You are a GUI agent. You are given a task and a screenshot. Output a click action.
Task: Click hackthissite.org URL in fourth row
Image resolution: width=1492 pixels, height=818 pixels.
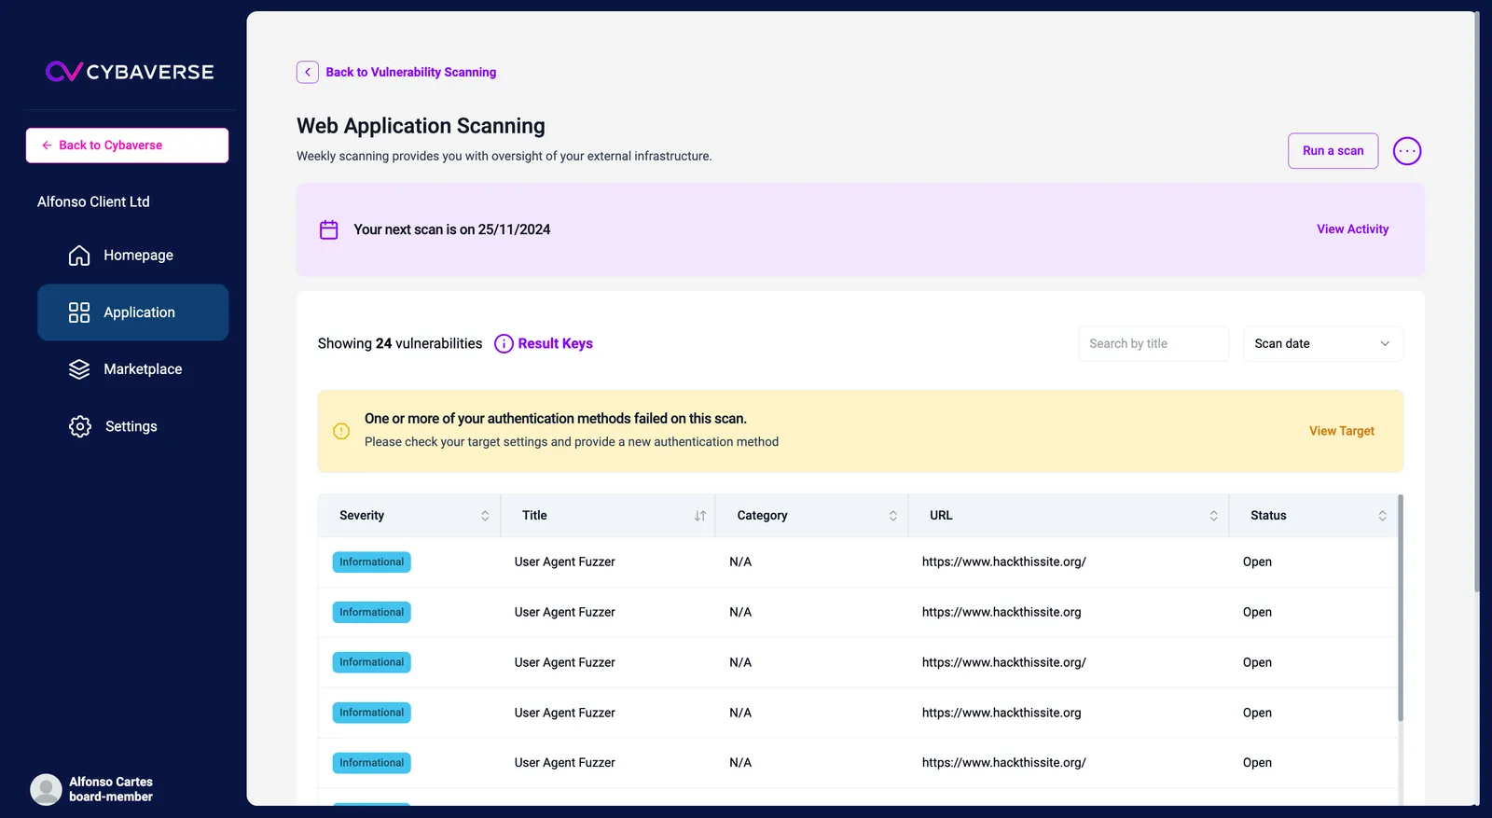(1002, 713)
